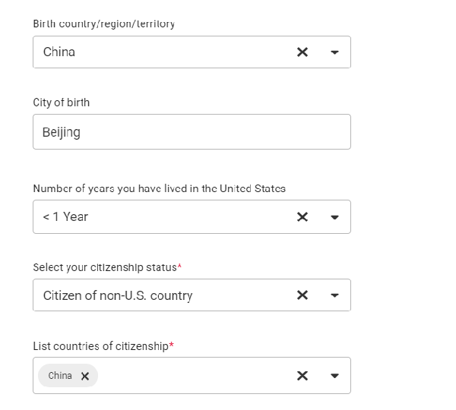Remove the China chip from citizenship list

tap(85, 376)
